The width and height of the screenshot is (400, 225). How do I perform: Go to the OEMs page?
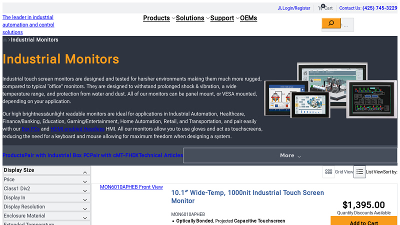pos(248,18)
